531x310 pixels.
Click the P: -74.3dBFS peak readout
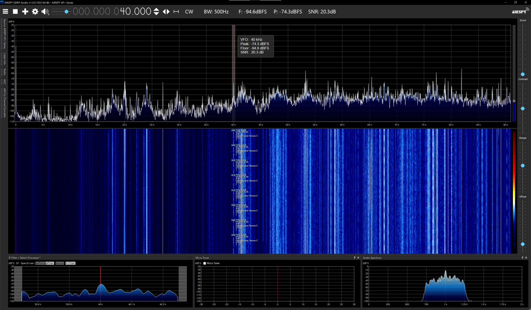click(x=288, y=11)
